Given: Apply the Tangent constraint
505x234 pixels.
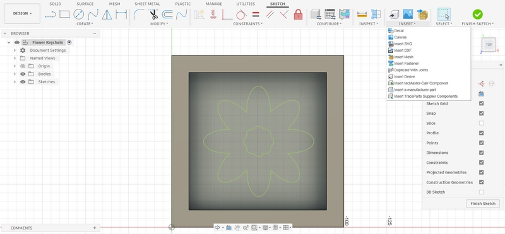Looking at the screenshot, I should point(241,15).
